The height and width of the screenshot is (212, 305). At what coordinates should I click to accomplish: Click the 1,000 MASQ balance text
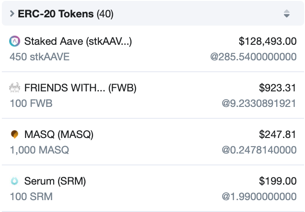(39, 150)
